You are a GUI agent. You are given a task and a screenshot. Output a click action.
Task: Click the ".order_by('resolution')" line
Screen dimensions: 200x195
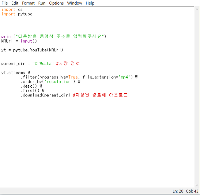tap(50, 82)
